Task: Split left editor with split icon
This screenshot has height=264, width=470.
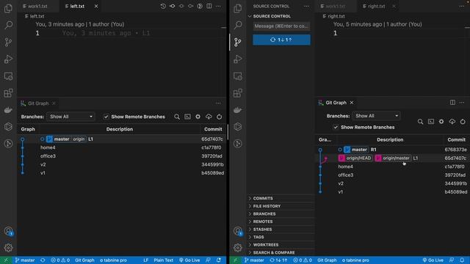Action: point(209,6)
